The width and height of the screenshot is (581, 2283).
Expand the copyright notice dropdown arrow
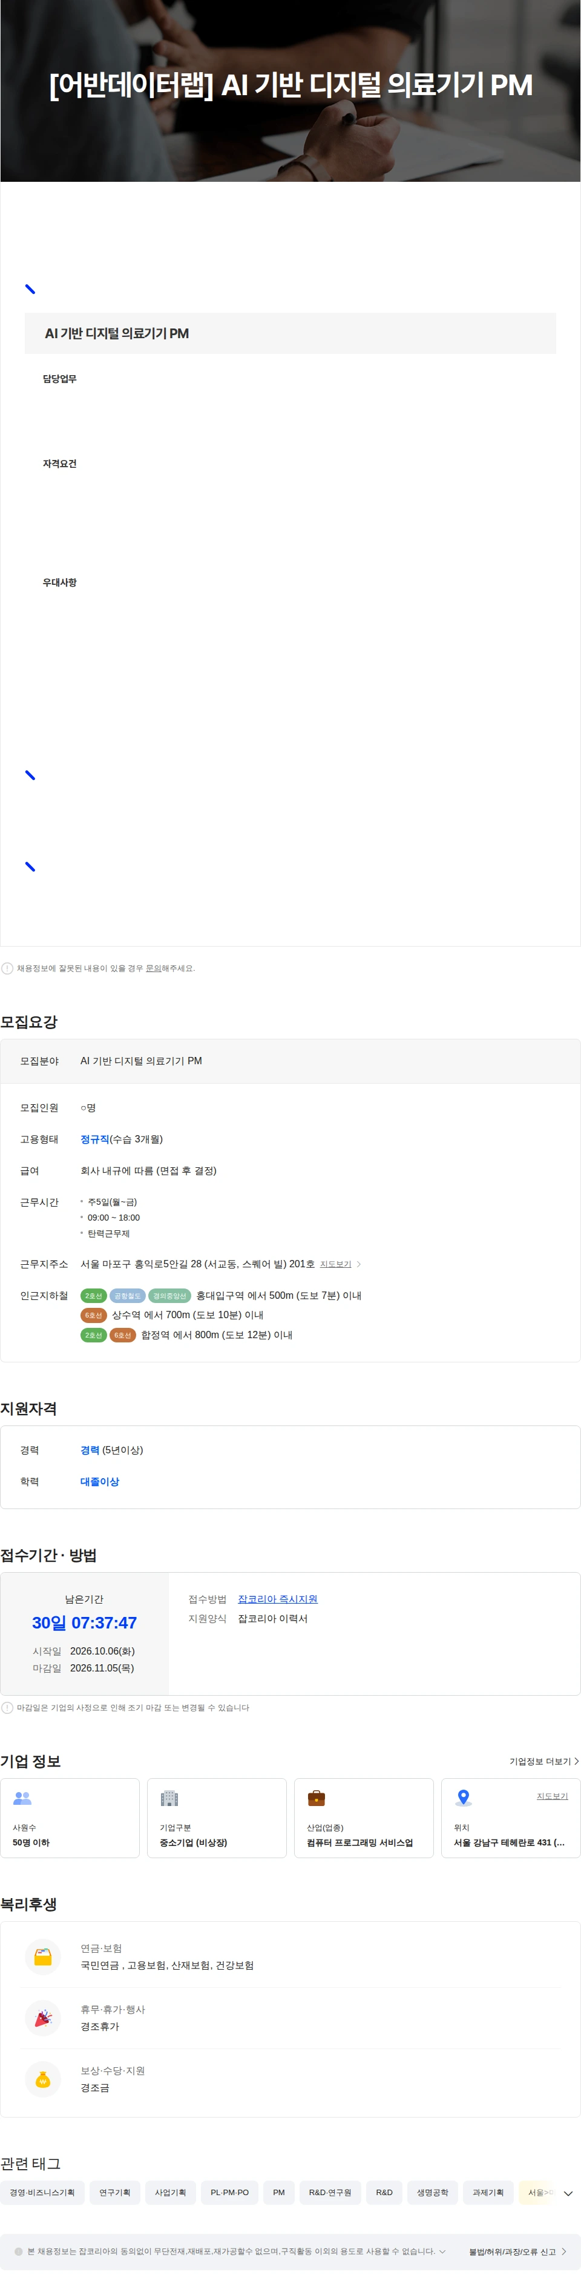click(442, 2251)
